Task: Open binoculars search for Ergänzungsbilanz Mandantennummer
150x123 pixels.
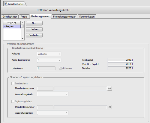Action: point(109,107)
